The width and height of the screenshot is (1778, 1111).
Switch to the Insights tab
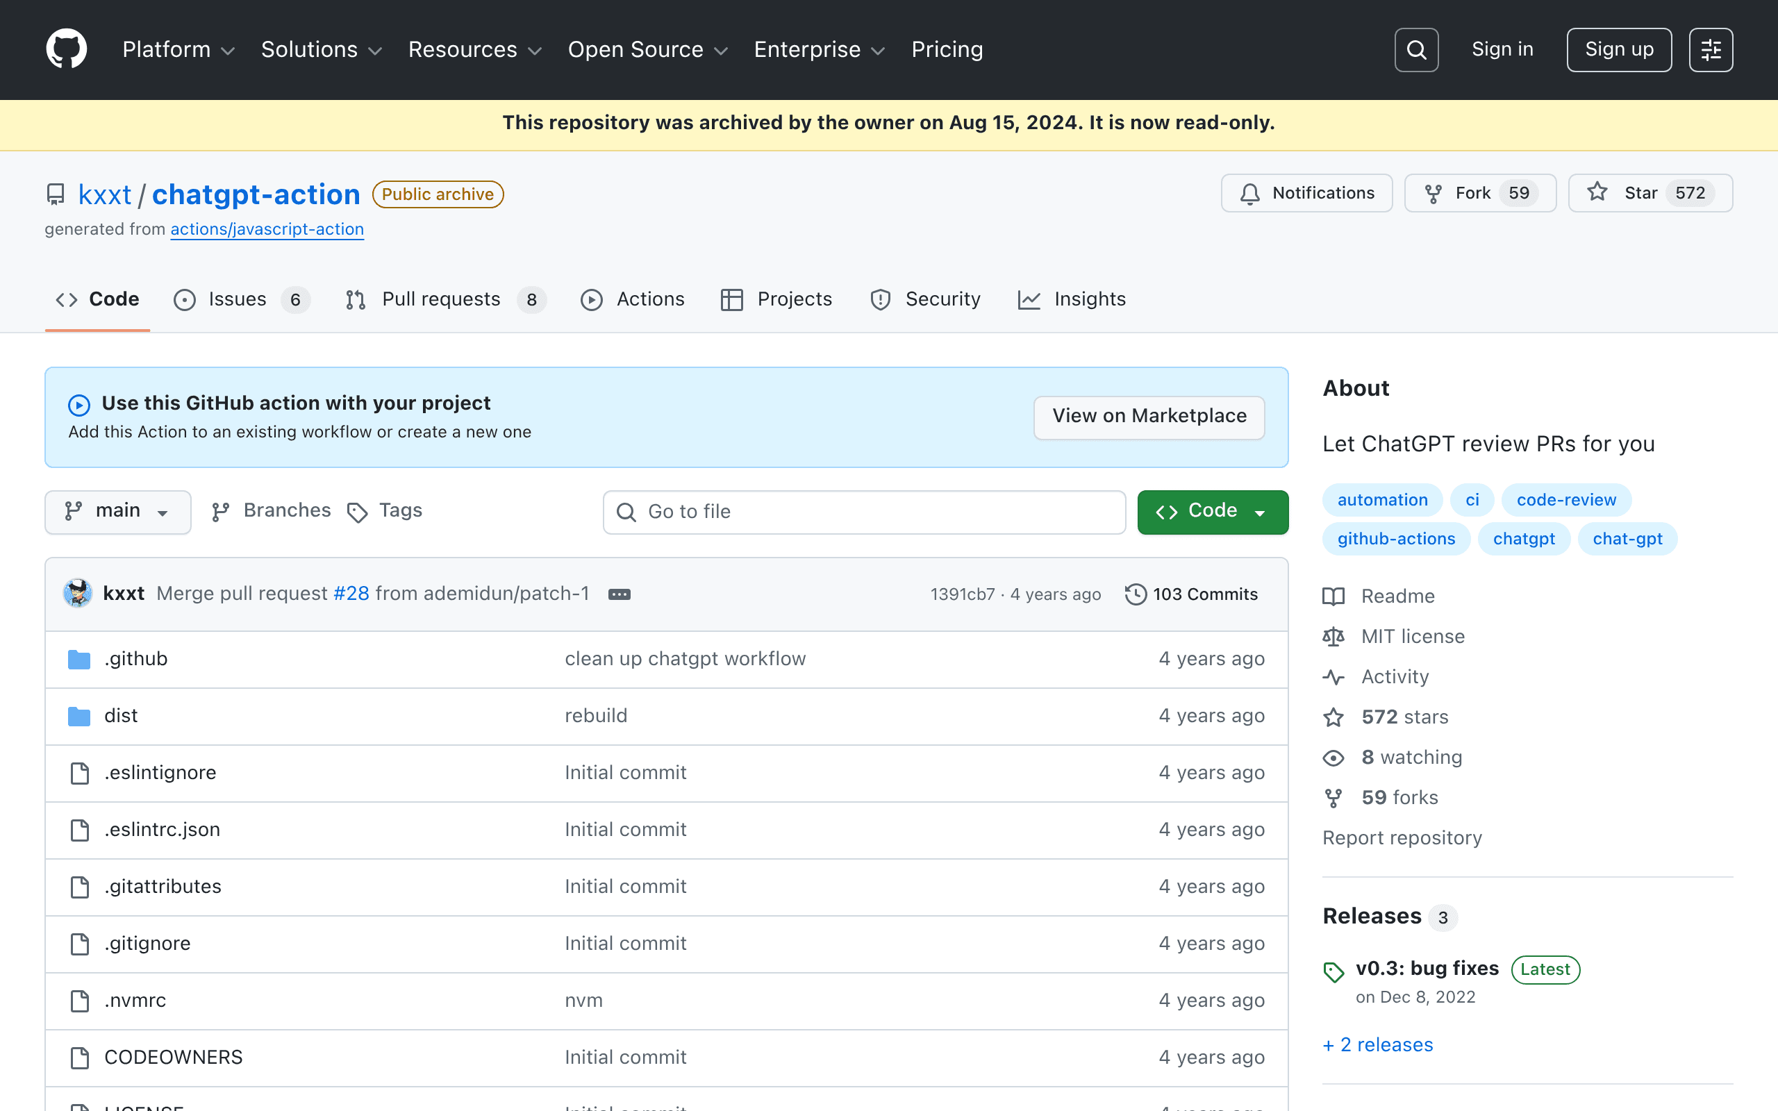(x=1072, y=300)
